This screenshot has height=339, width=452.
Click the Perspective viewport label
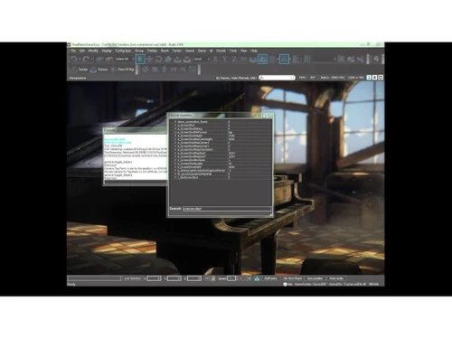tap(78, 78)
